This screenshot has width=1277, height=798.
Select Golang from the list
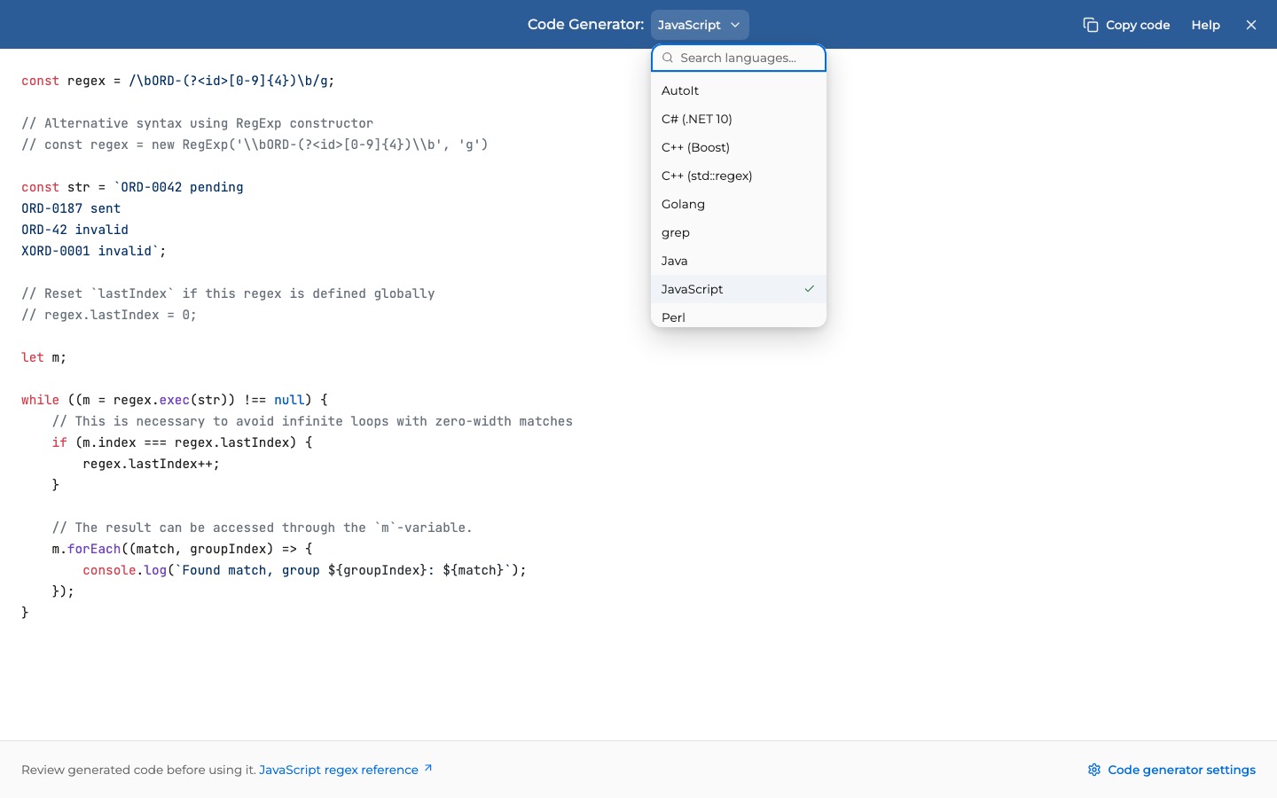[739, 204]
